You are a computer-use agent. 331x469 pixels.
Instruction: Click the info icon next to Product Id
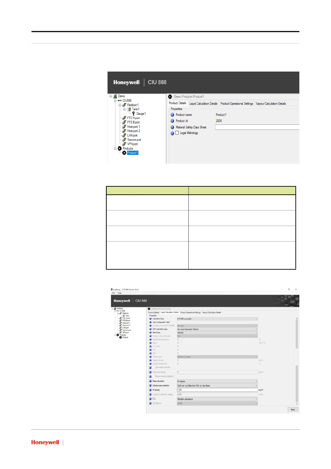172,121
